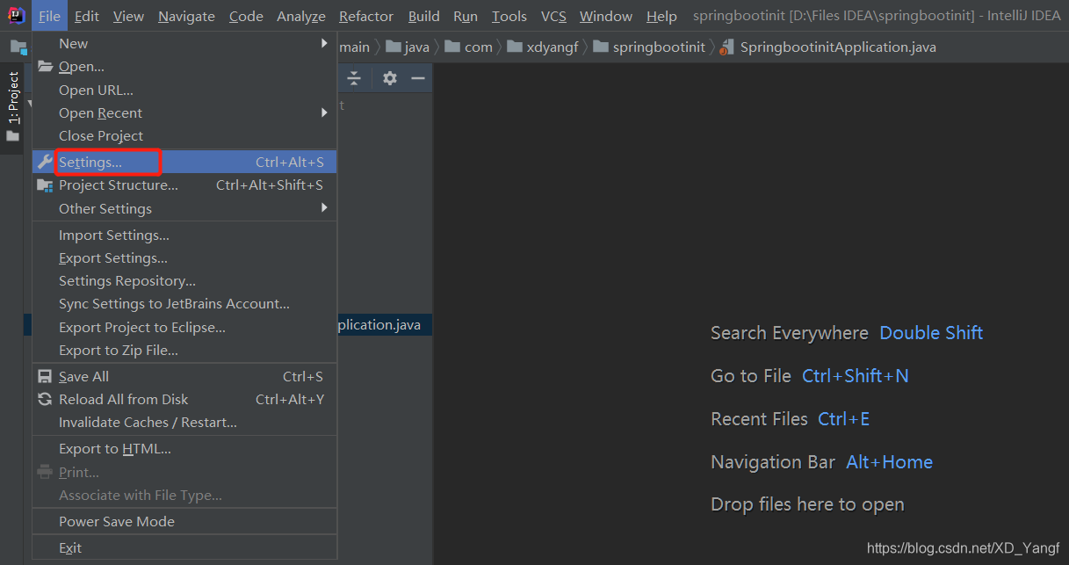Click the IntelliJ IDEA logo icon
The width and height of the screenshot is (1069, 565).
[x=16, y=15]
